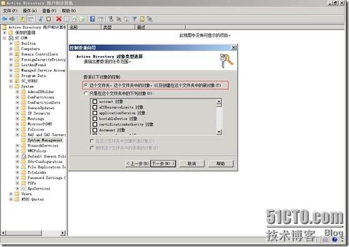Click the Create New Group toolbar icon
This screenshot has height=247, width=349.
click(119, 19)
